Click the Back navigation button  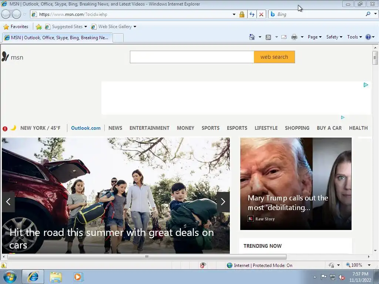pyautogui.click(x=6, y=14)
